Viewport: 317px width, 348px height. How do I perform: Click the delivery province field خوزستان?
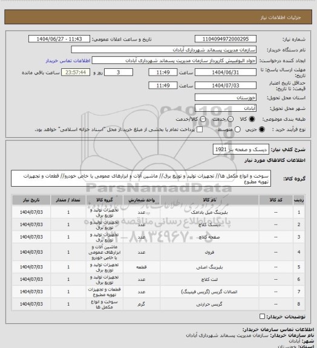(226, 97)
